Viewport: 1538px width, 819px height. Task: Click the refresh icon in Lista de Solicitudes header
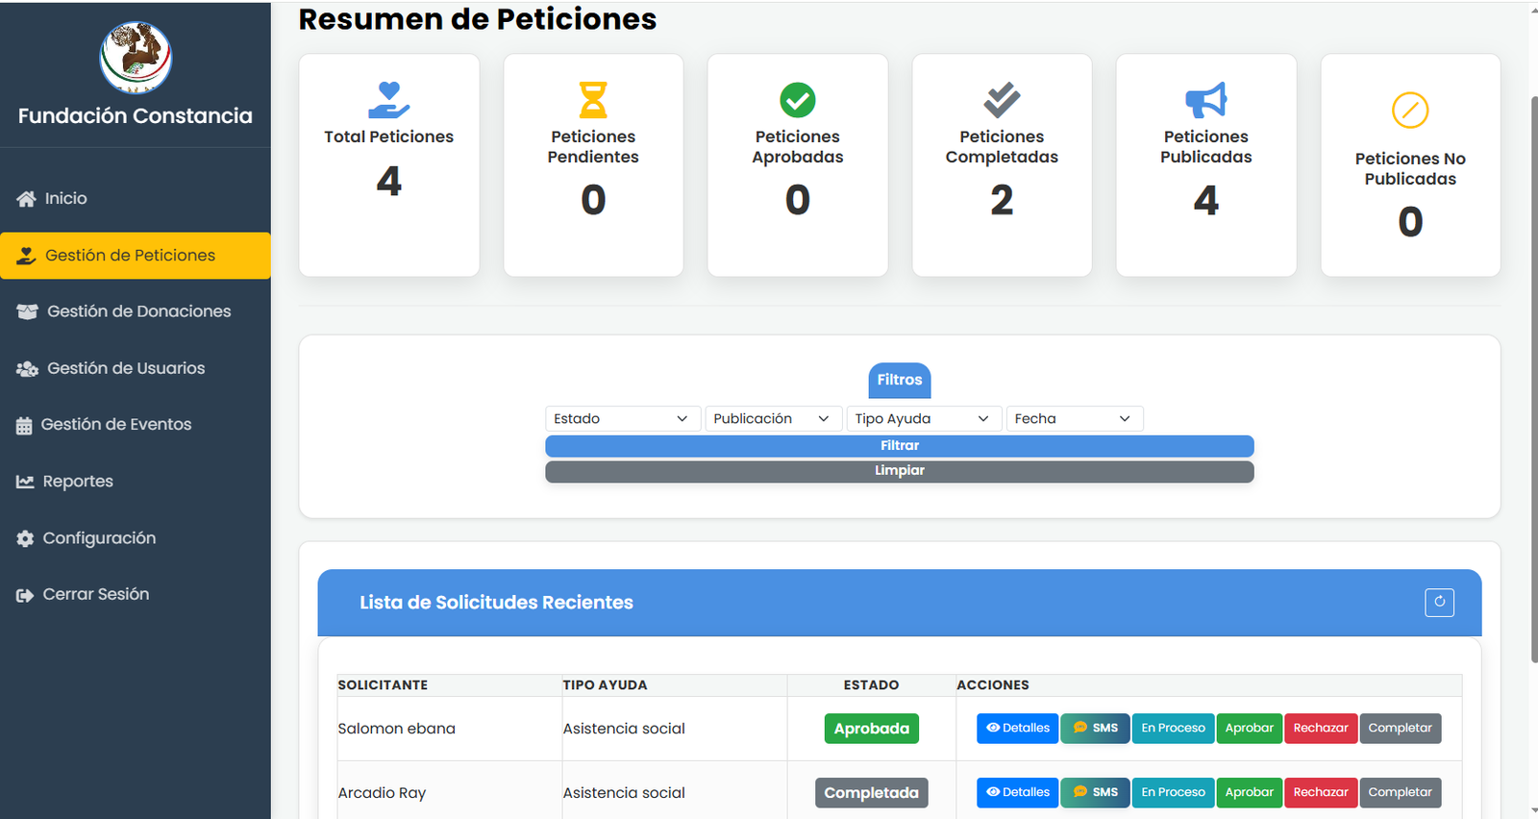(x=1439, y=603)
